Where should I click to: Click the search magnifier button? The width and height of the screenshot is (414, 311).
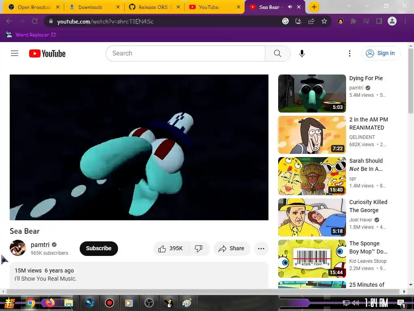(x=277, y=53)
